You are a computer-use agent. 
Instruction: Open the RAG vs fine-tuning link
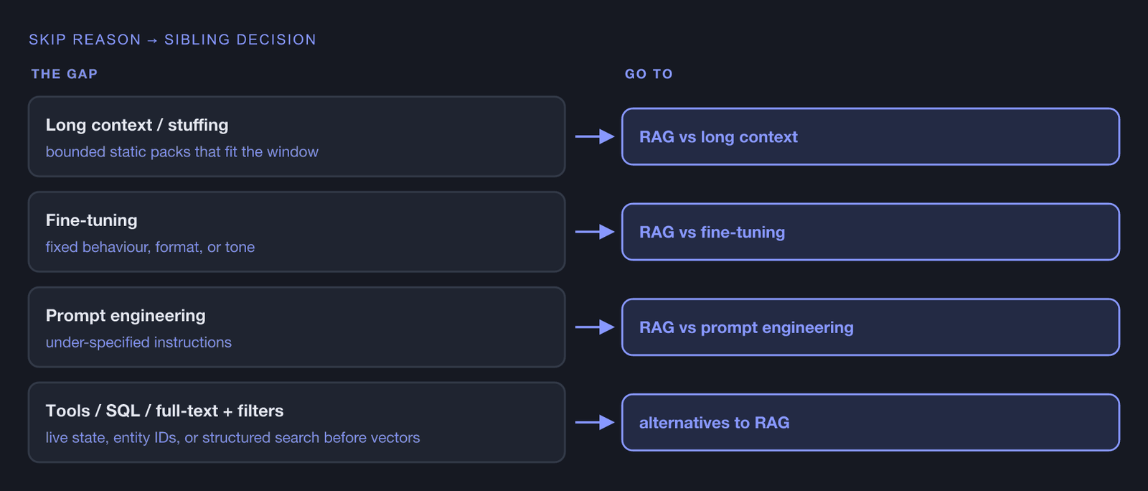coord(870,232)
